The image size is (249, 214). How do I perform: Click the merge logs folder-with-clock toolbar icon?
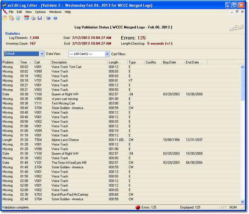pyautogui.click(x=11, y=18)
